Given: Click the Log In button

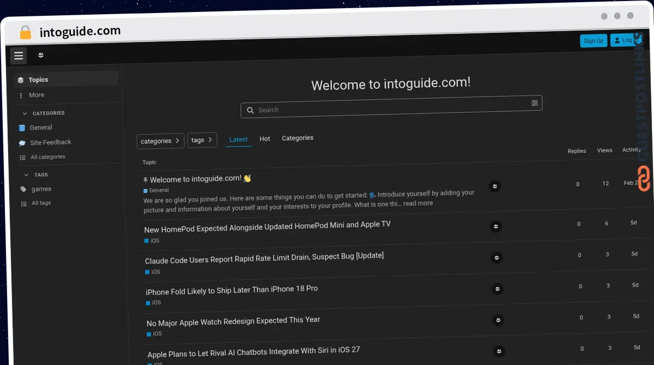Looking at the screenshot, I should pyautogui.click(x=625, y=40).
